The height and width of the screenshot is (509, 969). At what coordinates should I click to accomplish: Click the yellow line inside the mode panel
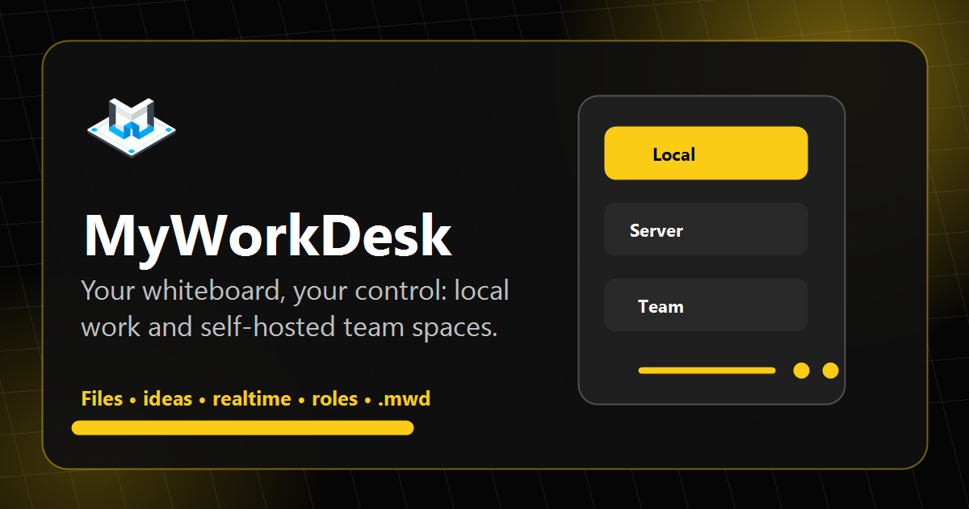pyautogui.click(x=707, y=371)
